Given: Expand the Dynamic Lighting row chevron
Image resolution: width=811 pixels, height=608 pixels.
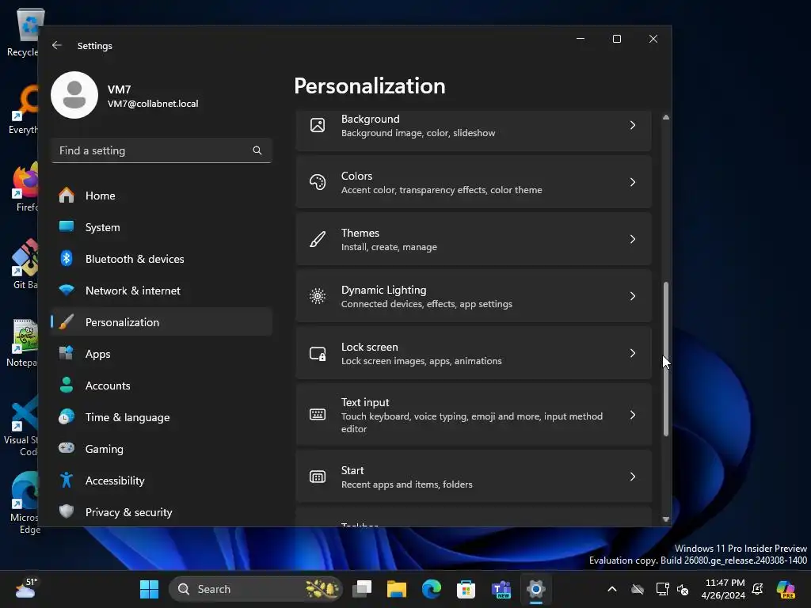Looking at the screenshot, I should coord(633,296).
